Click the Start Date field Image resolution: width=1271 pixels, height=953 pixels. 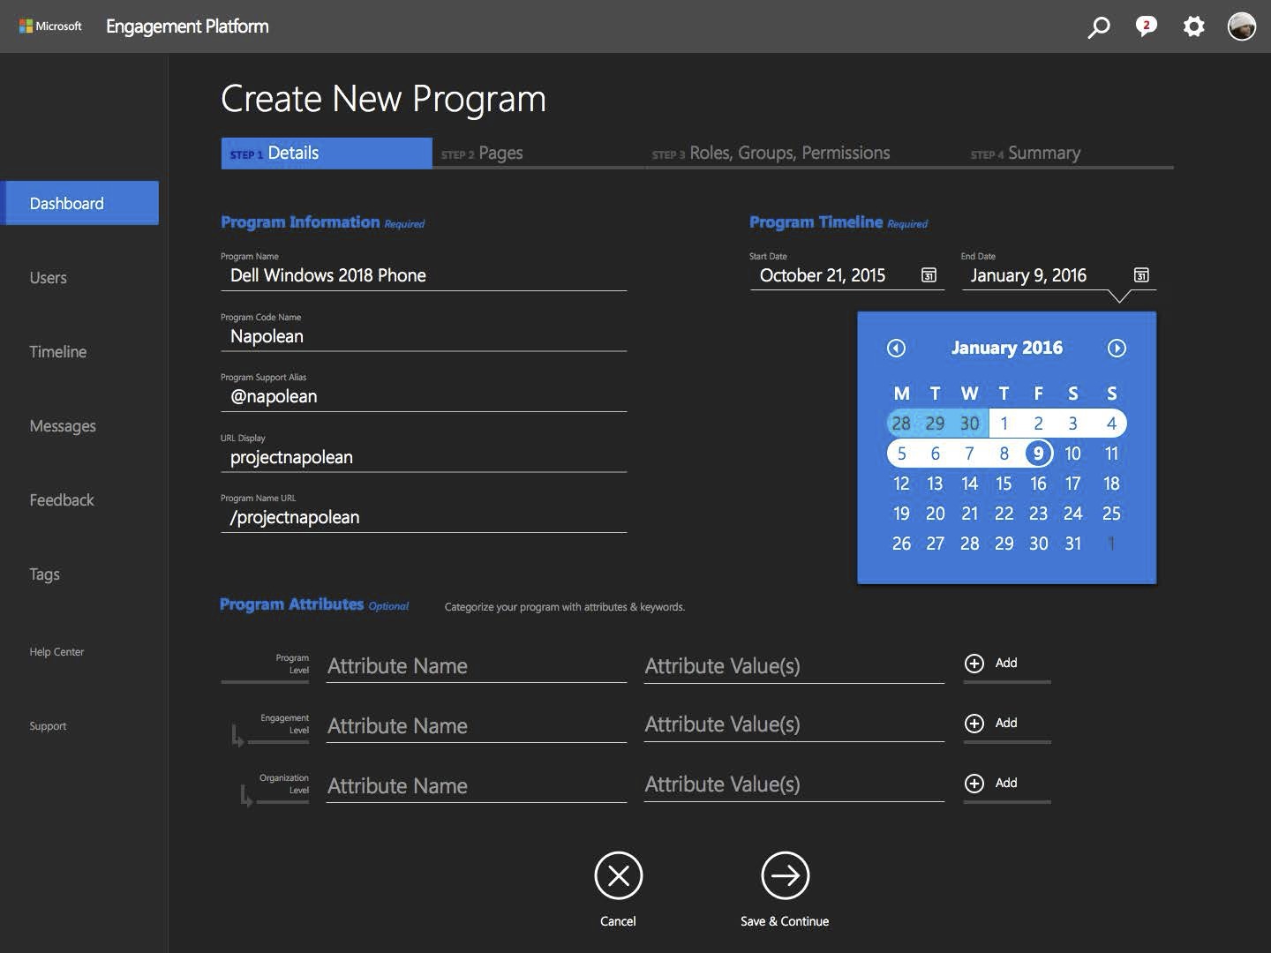point(846,275)
